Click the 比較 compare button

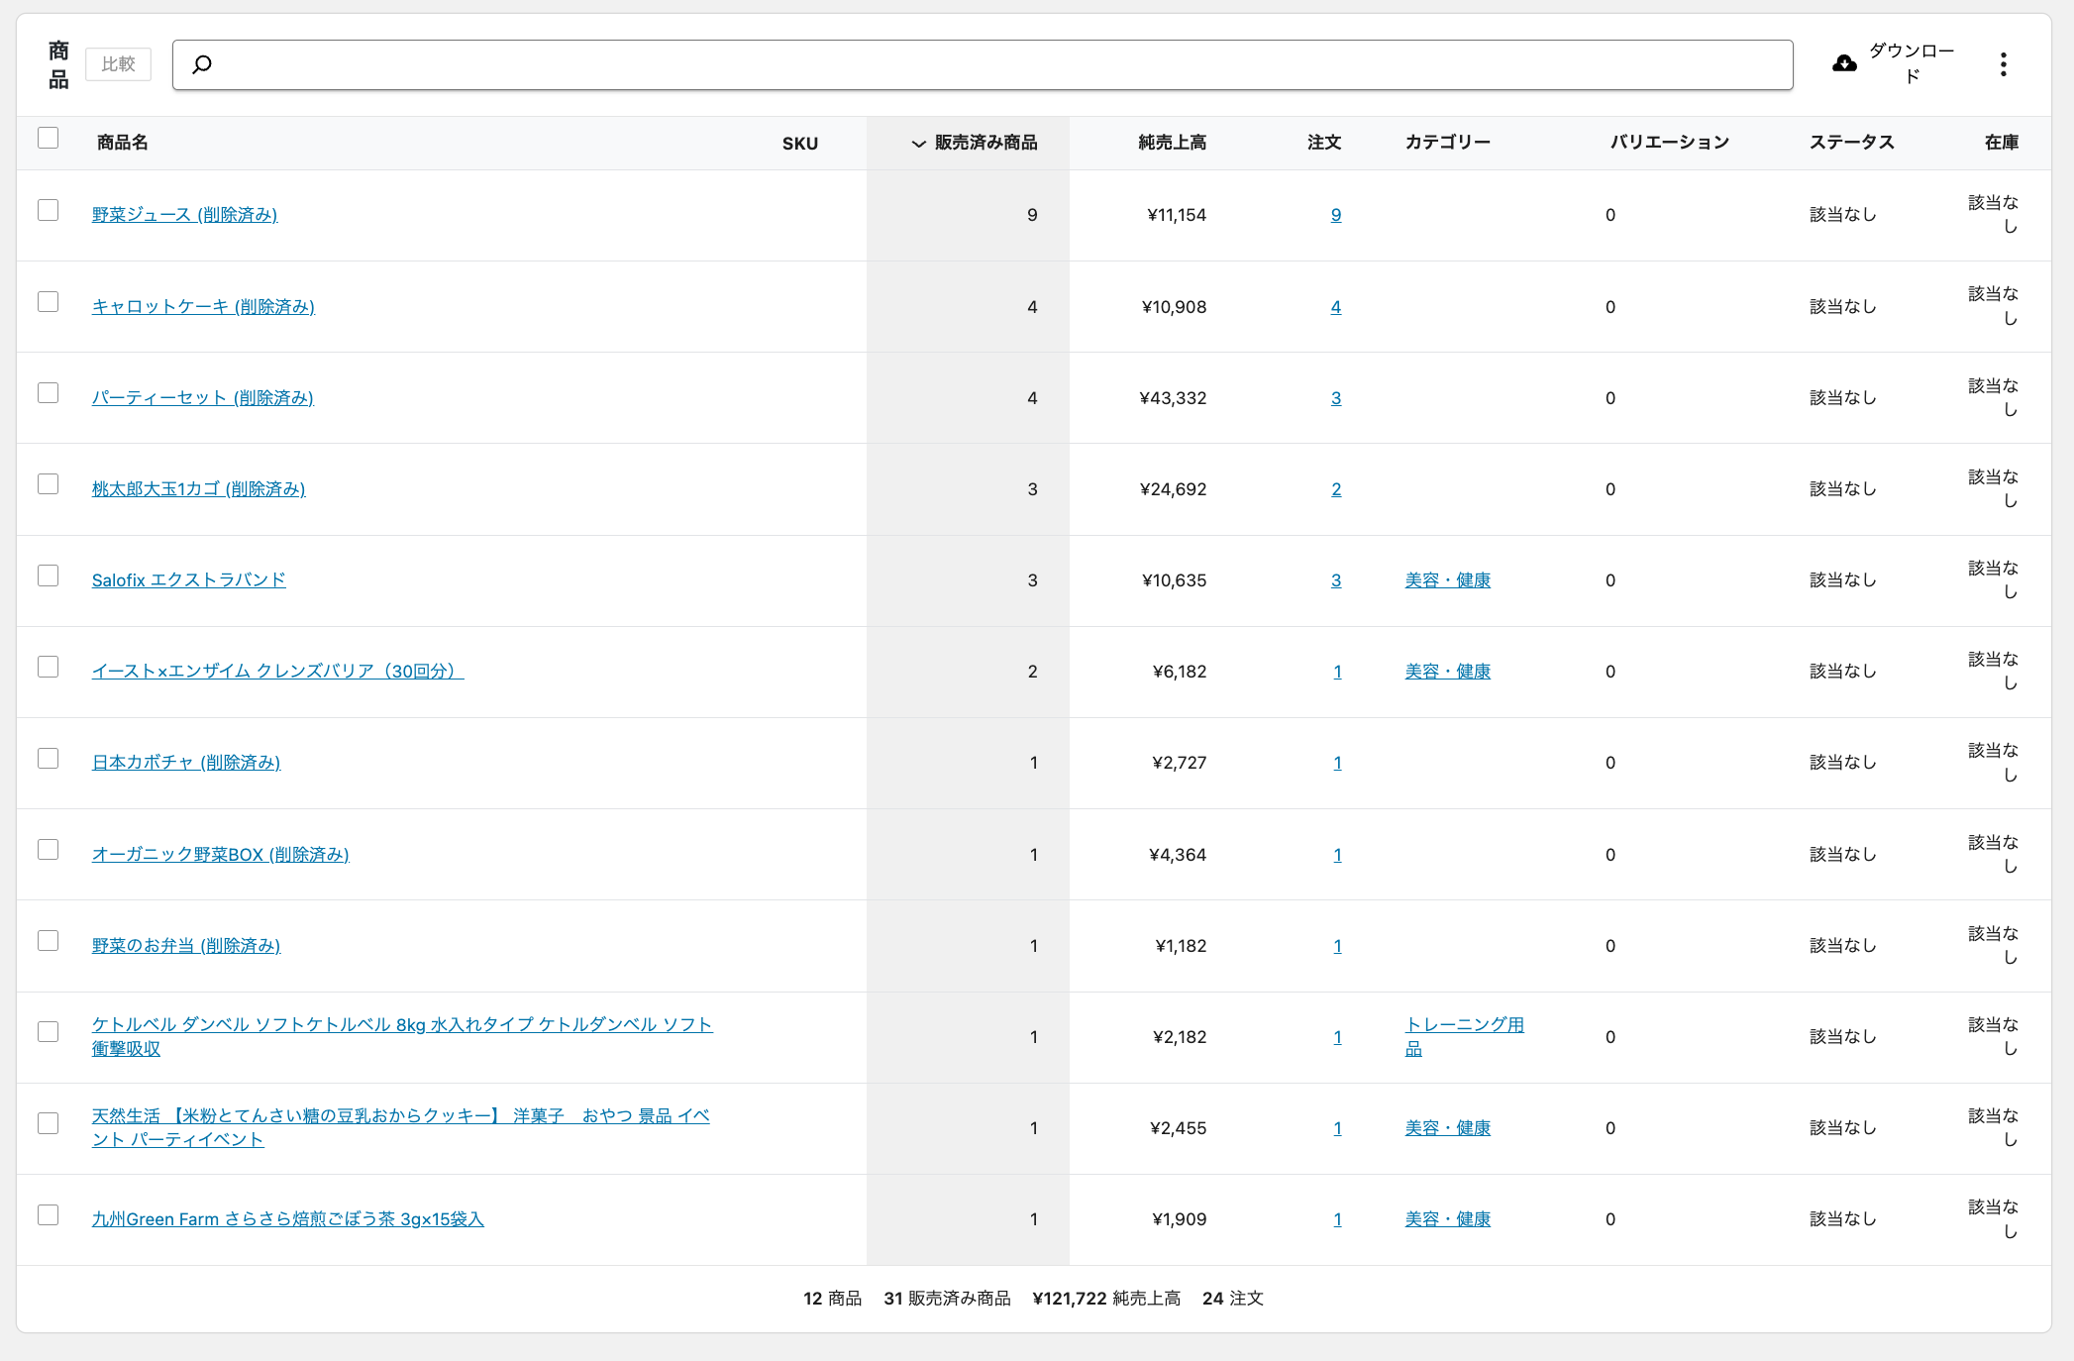[118, 64]
